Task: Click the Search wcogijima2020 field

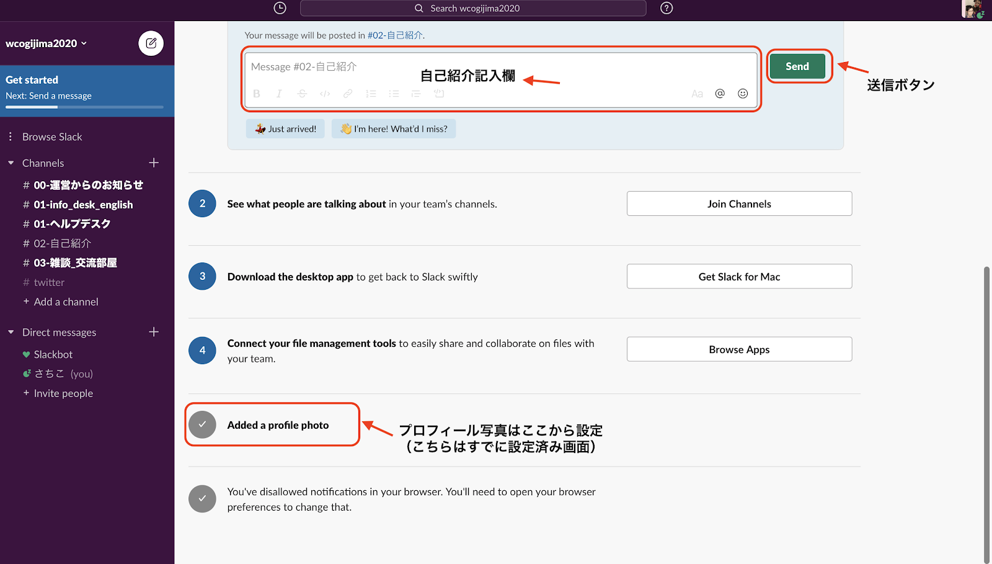Action: 473,8
